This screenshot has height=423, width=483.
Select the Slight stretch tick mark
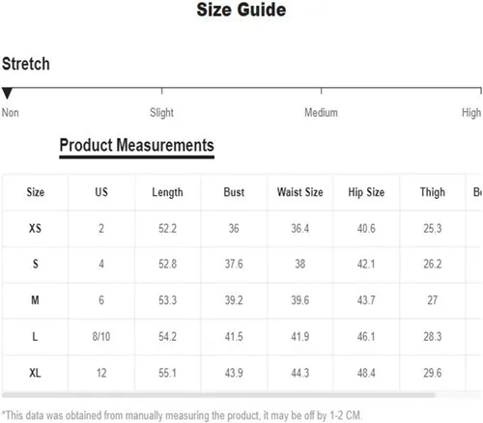[x=161, y=91]
